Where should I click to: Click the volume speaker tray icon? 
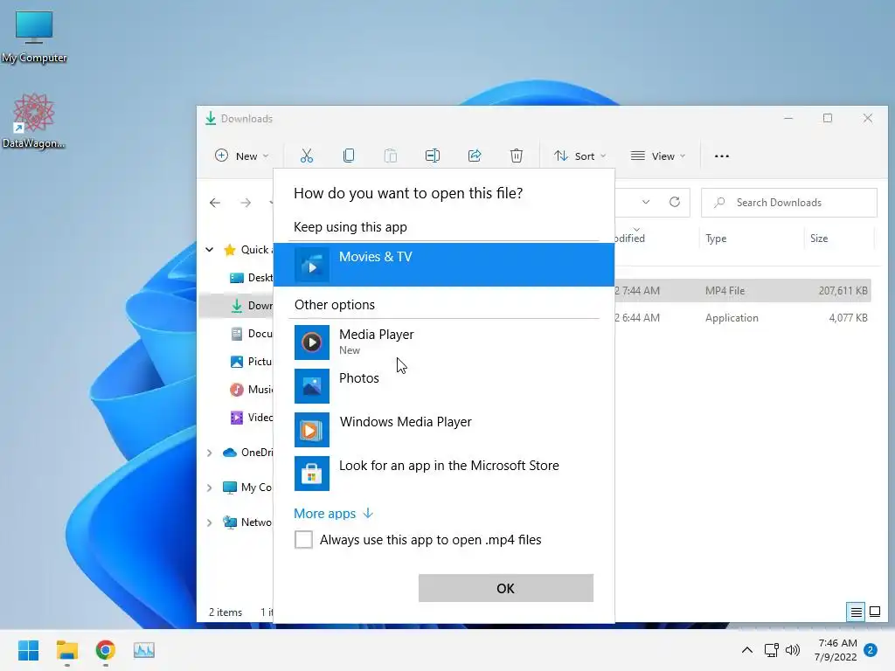coord(792,650)
